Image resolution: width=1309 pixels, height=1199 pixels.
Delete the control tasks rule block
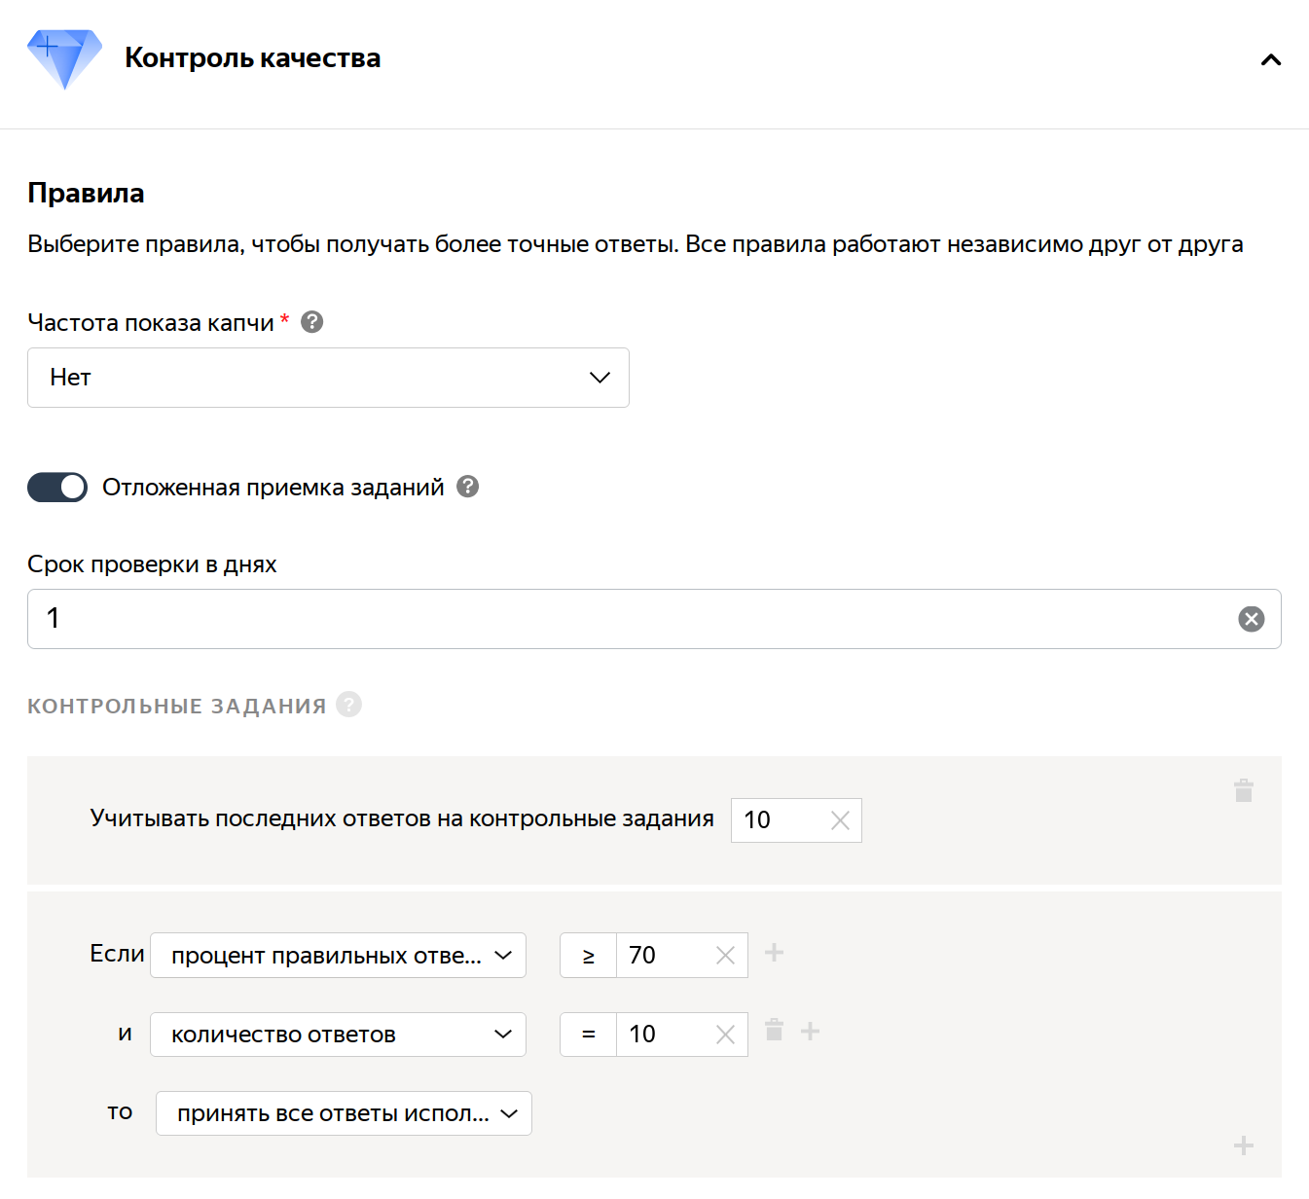click(x=1243, y=790)
